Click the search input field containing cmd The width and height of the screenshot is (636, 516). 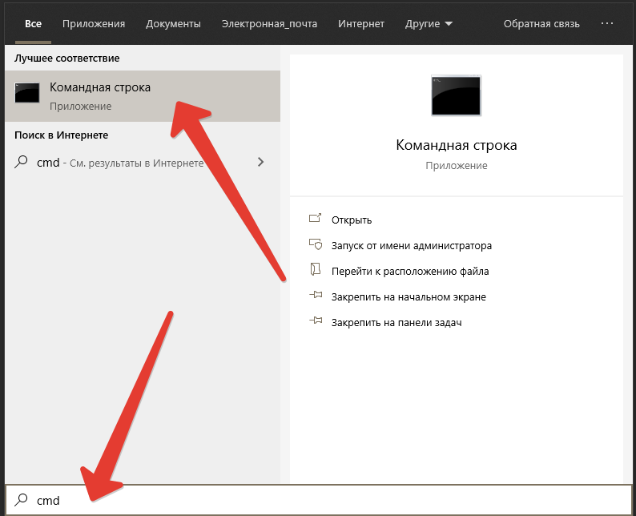click(320, 500)
